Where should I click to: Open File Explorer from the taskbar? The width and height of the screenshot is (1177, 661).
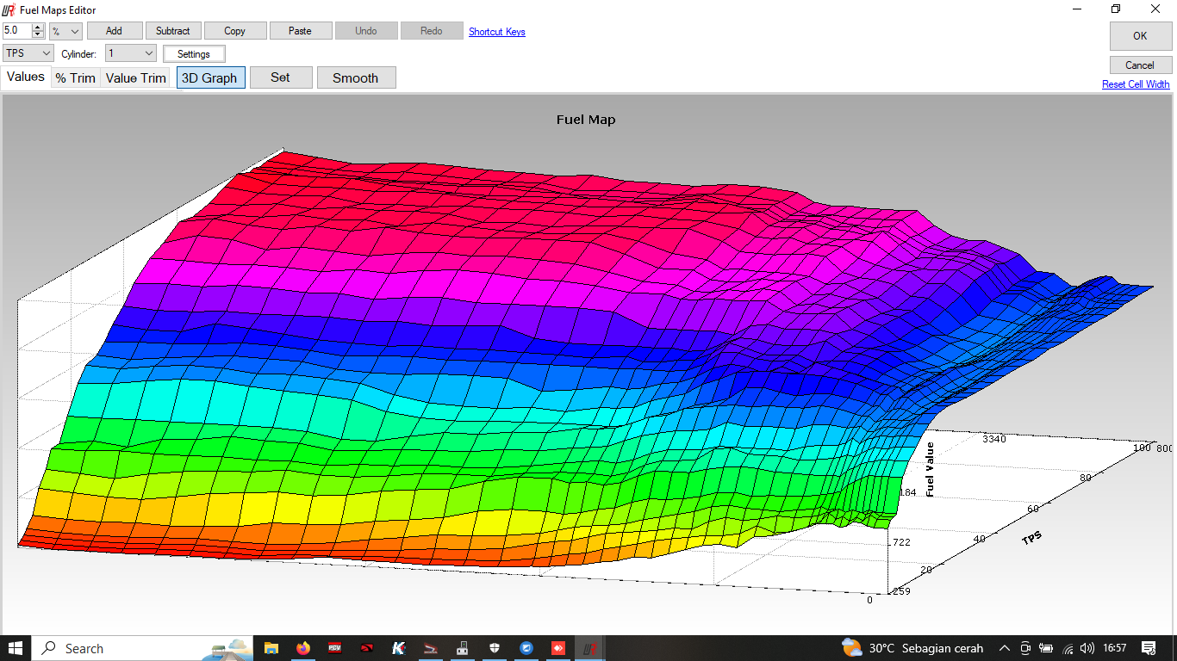pyautogui.click(x=271, y=648)
